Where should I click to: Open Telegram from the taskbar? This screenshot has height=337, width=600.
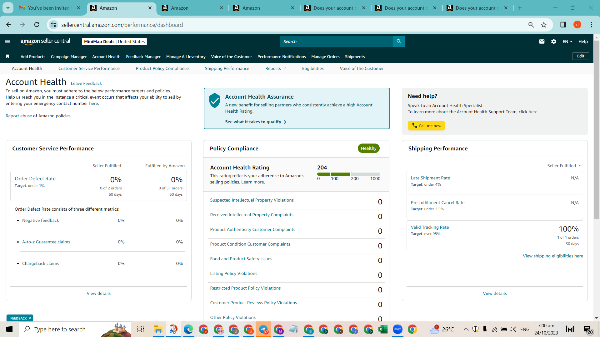tap(263, 329)
